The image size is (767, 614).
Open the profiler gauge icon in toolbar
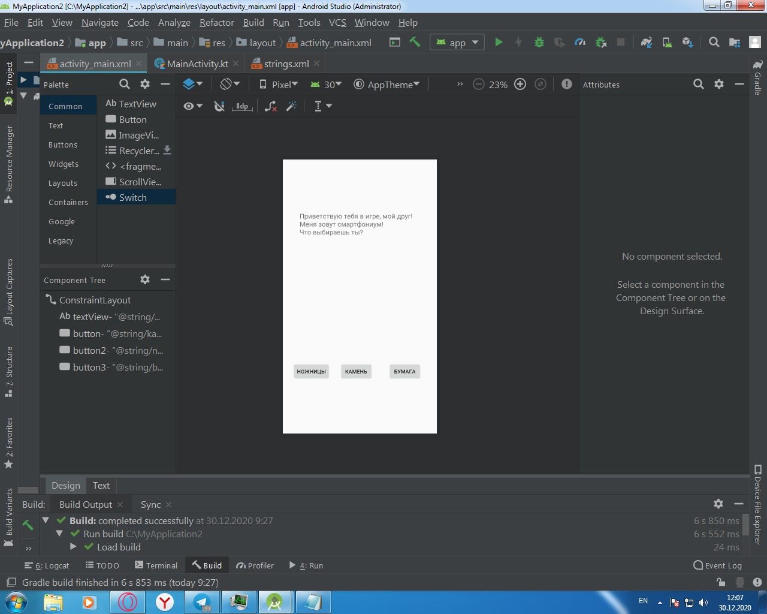coord(580,42)
